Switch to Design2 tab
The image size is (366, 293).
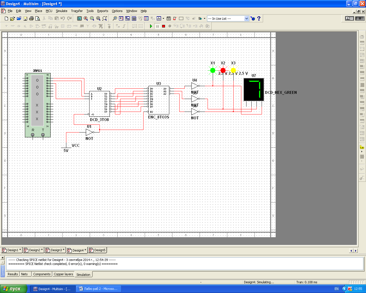(33, 250)
